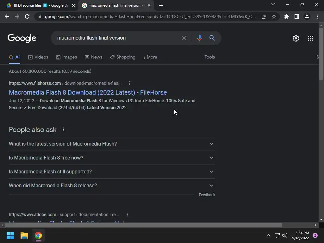The height and width of the screenshot is (243, 324).
Task: Select the All results tab
Action: click(x=15, y=57)
